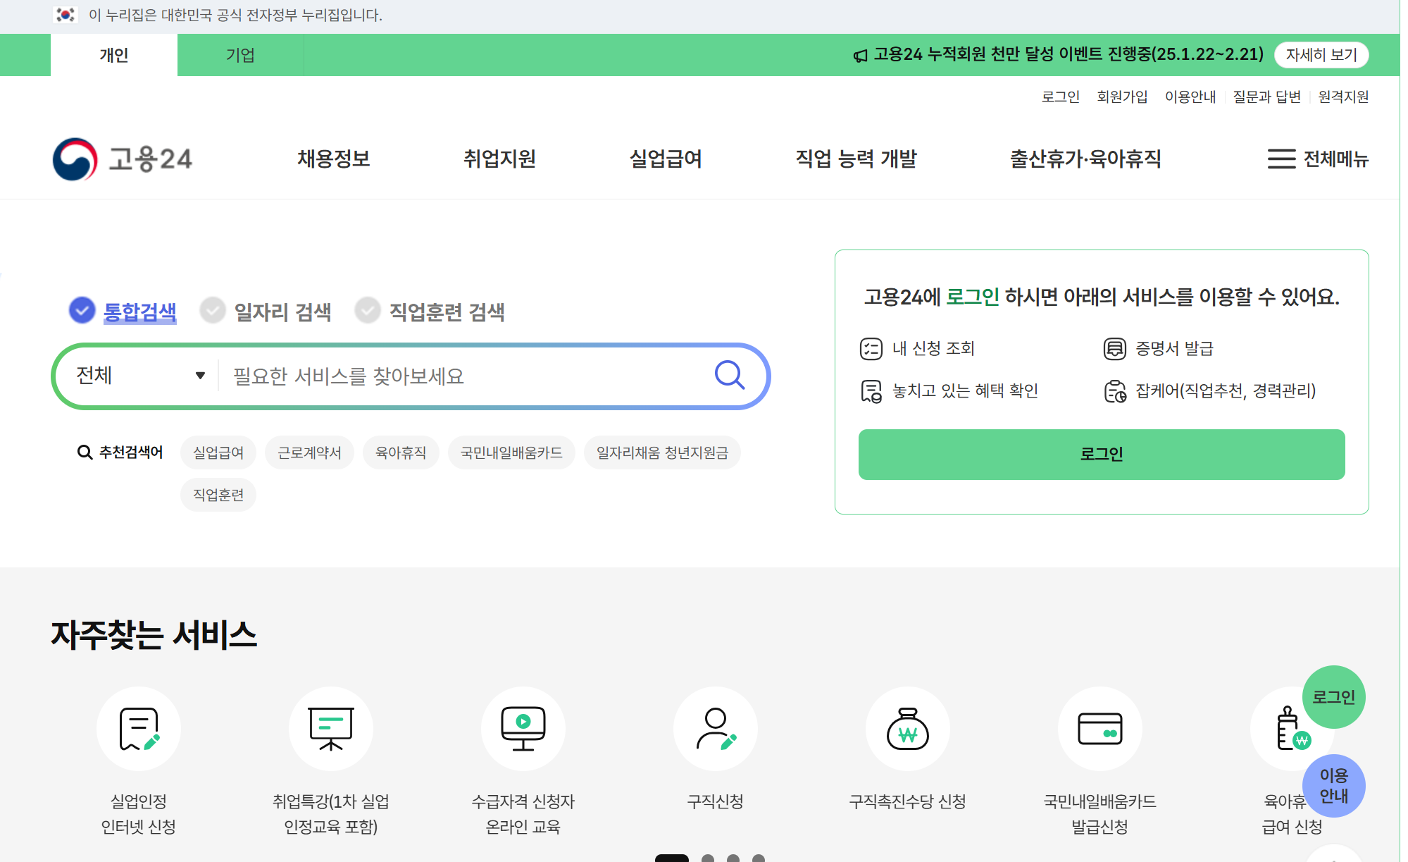Click the 국민내일배움카드 발급신청 card icon
The width and height of the screenshot is (1408, 862).
(1099, 729)
